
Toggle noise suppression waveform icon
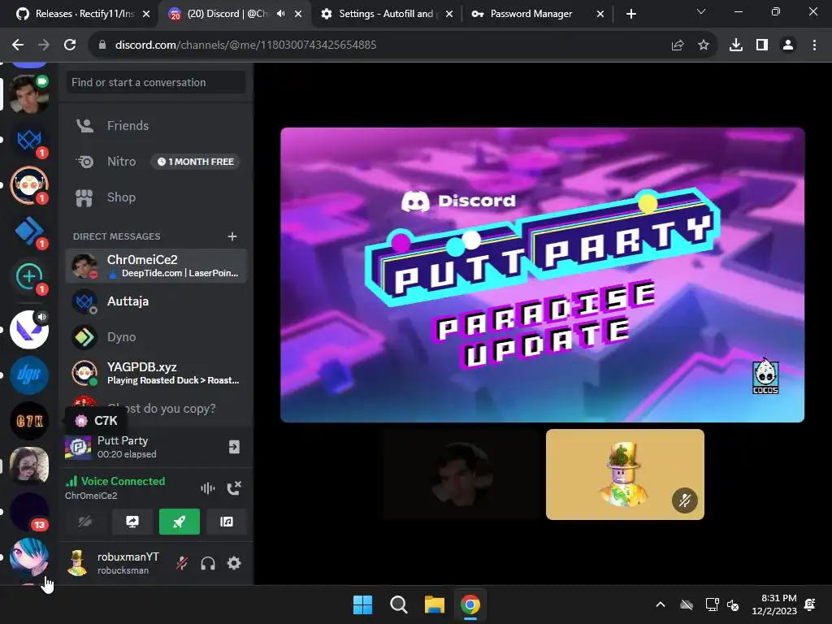pos(207,488)
